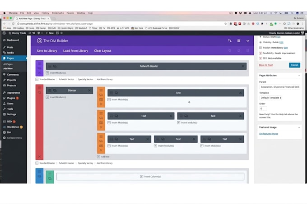Viewport: 307px width, 204px height.
Task: Clone the red specialty section
Action: pos(39,92)
